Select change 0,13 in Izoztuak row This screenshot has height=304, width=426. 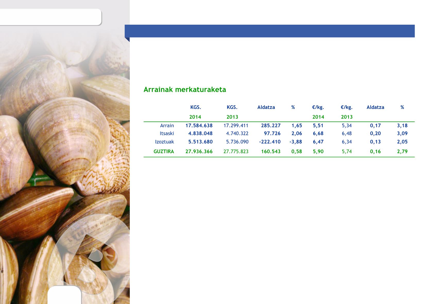376,142
